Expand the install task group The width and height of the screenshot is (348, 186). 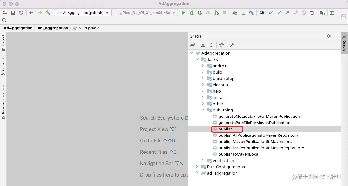click(203, 97)
